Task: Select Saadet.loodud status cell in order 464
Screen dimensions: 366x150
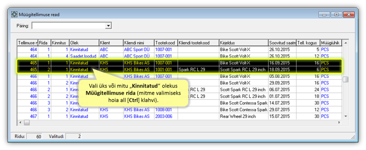Action: pyautogui.click(x=84, y=56)
